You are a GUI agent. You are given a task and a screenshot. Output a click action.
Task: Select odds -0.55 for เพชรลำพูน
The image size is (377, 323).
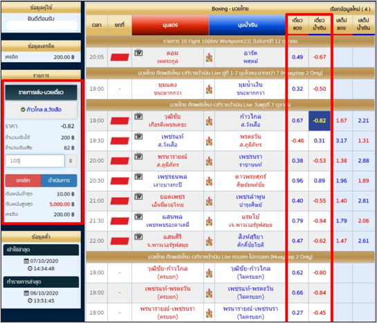pyautogui.click(x=320, y=201)
